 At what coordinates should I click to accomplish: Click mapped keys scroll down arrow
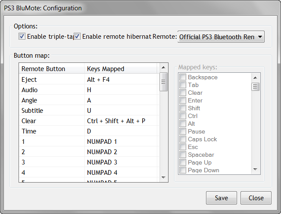coord(256,169)
